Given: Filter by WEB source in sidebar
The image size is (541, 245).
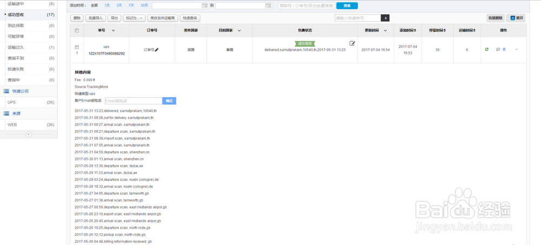Looking at the screenshot, I should 29,125.
